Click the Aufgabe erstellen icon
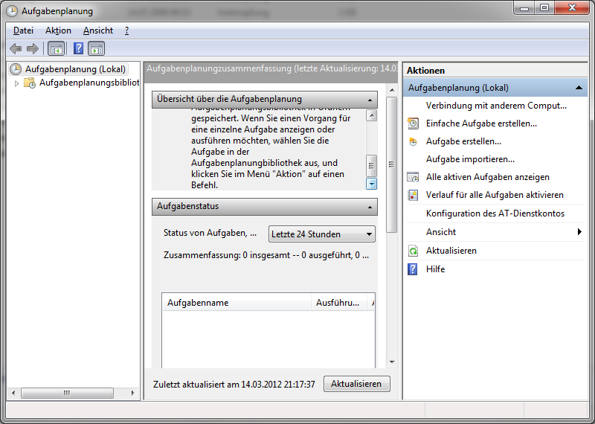This screenshot has width=595, height=424. [x=413, y=141]
